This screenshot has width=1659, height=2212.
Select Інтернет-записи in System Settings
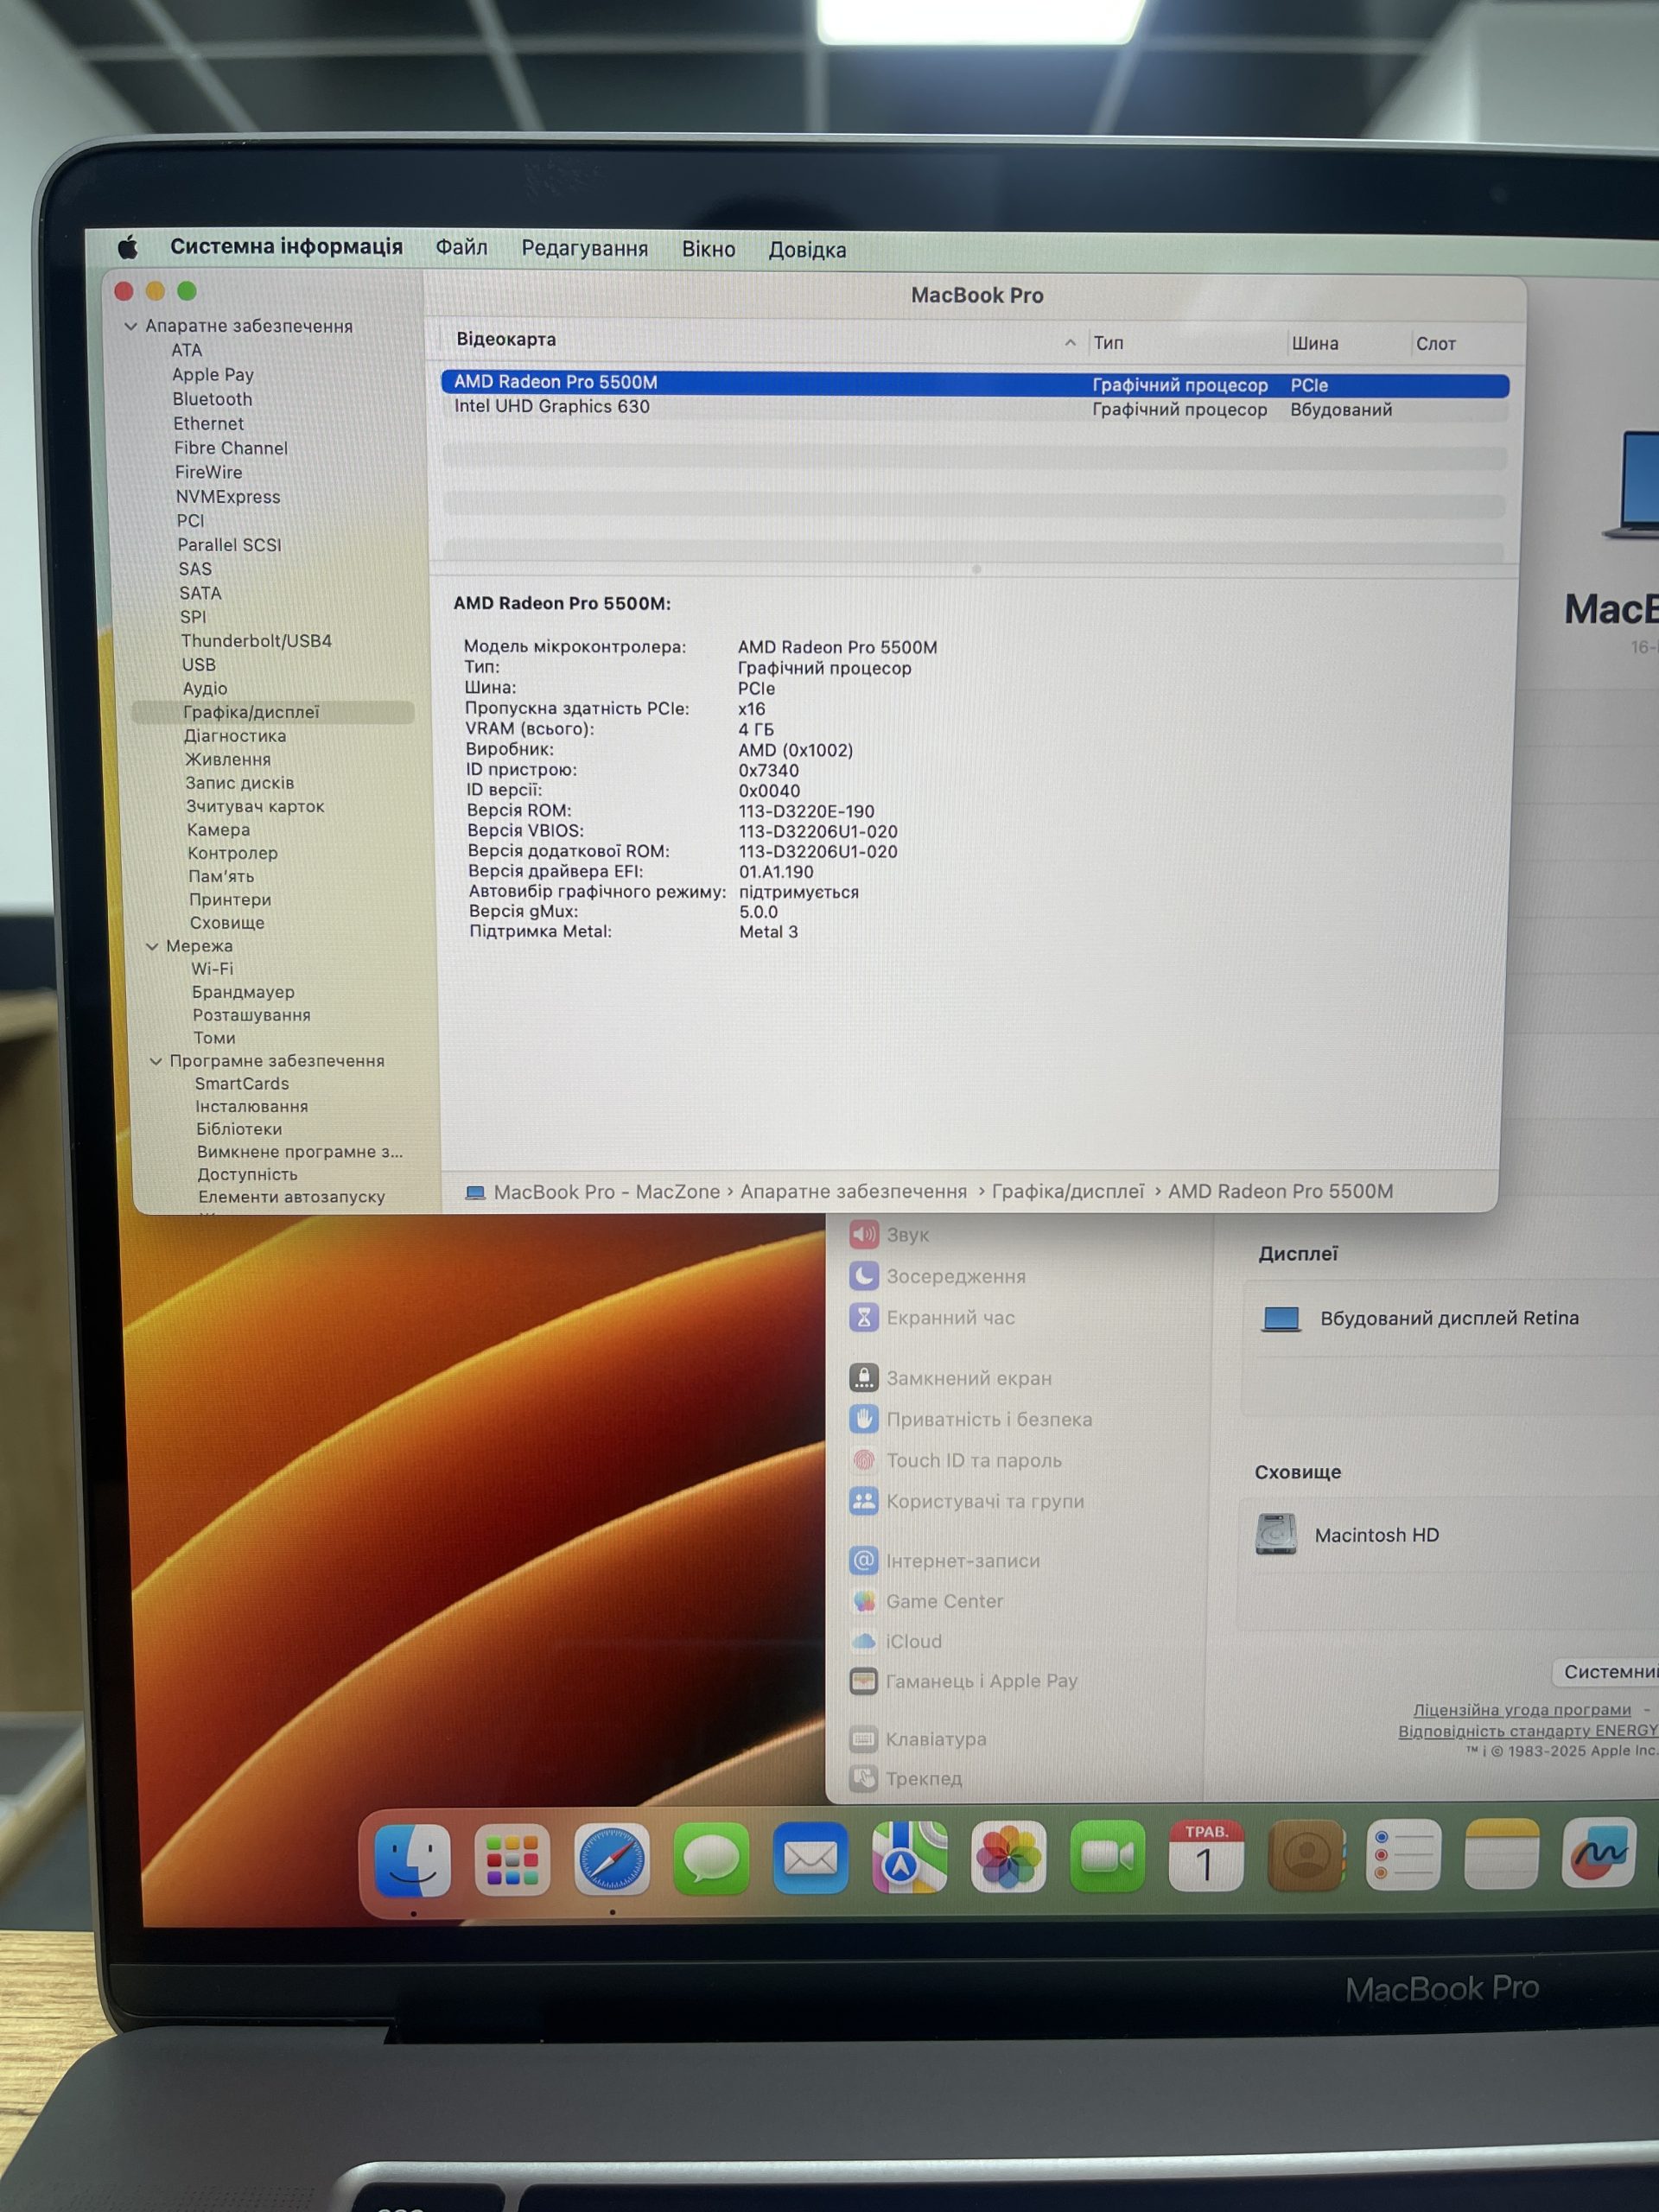tap(944, 1560)
